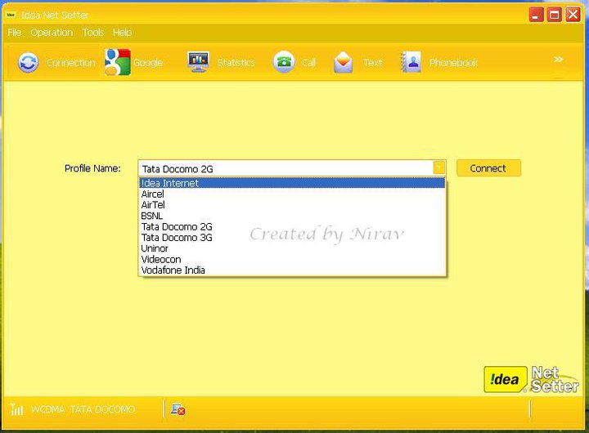Collapse the Profile Name dropdown arrow
Image resolution: width=589 pixels, height=433 pixels.
(439, 168)
